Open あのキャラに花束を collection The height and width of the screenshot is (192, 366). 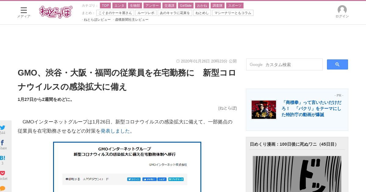(175, 13)
